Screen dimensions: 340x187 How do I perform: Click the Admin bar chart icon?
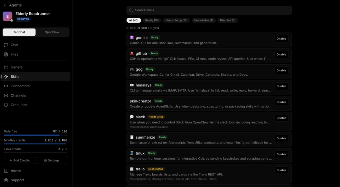[x=6, y=171]
